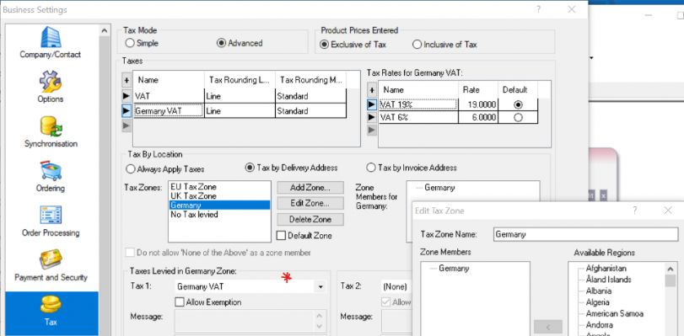Click the arrow beside the VAT 6% row
The width and height of the screenshot is (684, 336).
372,117
